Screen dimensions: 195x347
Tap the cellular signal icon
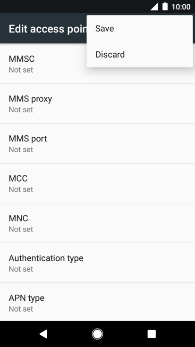click(x=154, y=7)
